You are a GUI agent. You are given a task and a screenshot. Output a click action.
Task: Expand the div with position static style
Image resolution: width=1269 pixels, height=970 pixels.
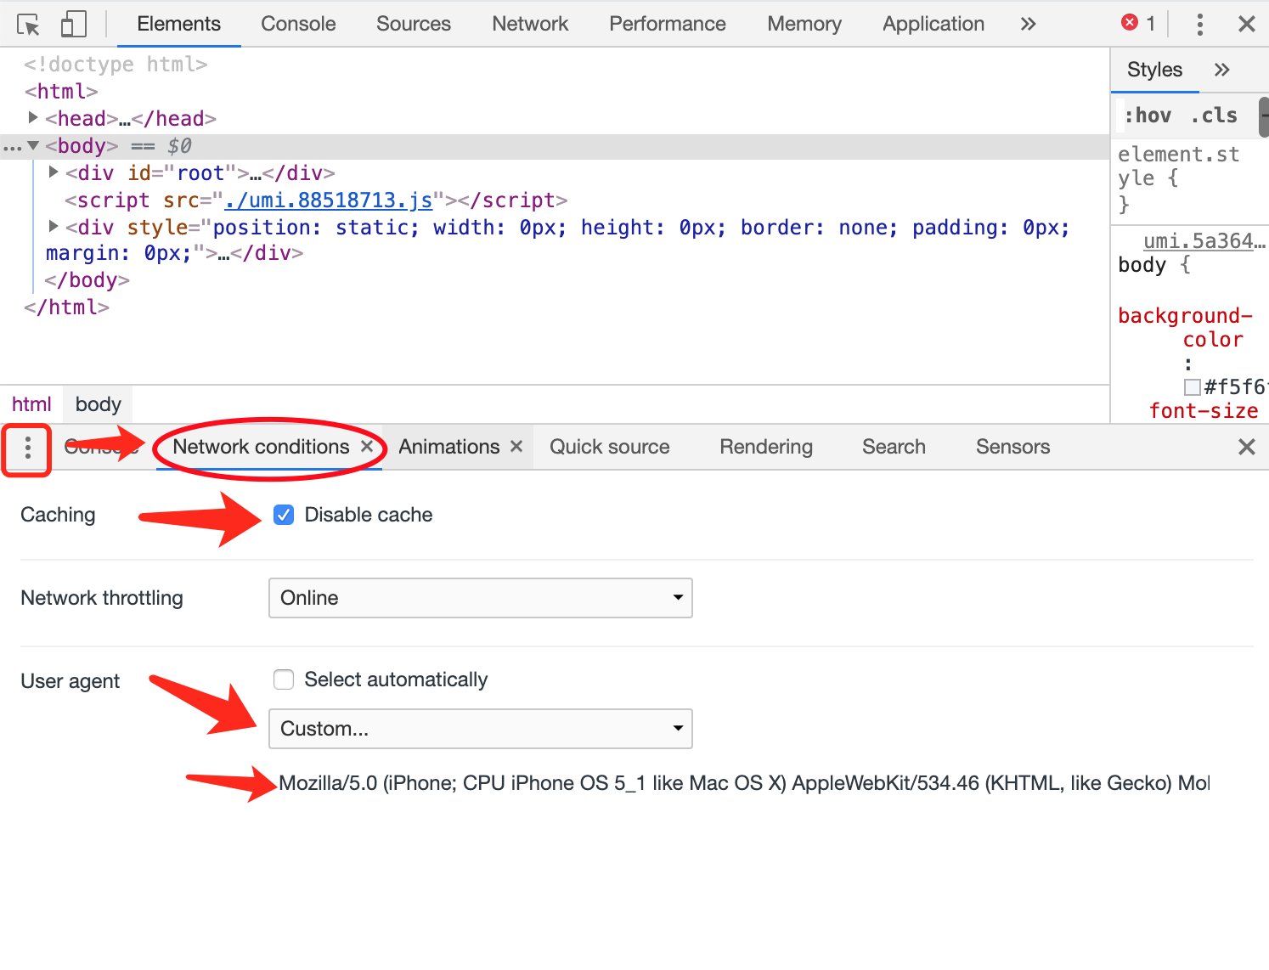coord(54,226)
